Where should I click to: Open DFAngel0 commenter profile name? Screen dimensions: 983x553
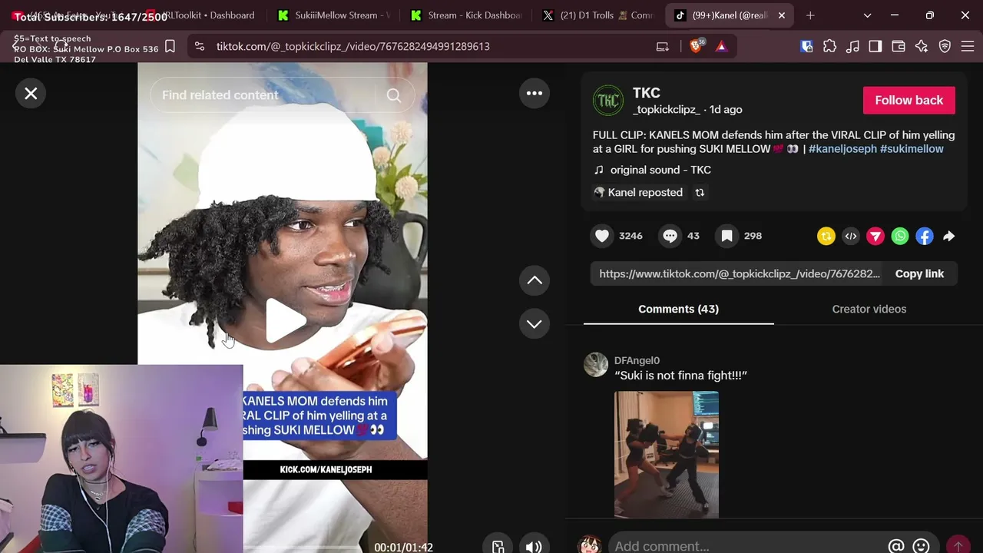637,360
